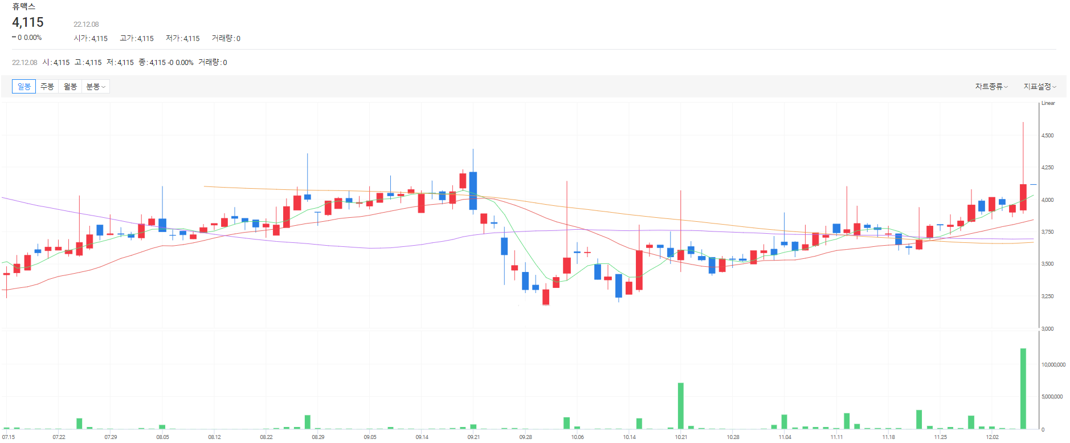Click the 07.22 date axis label
The image size is (1070, 443).
59,437
